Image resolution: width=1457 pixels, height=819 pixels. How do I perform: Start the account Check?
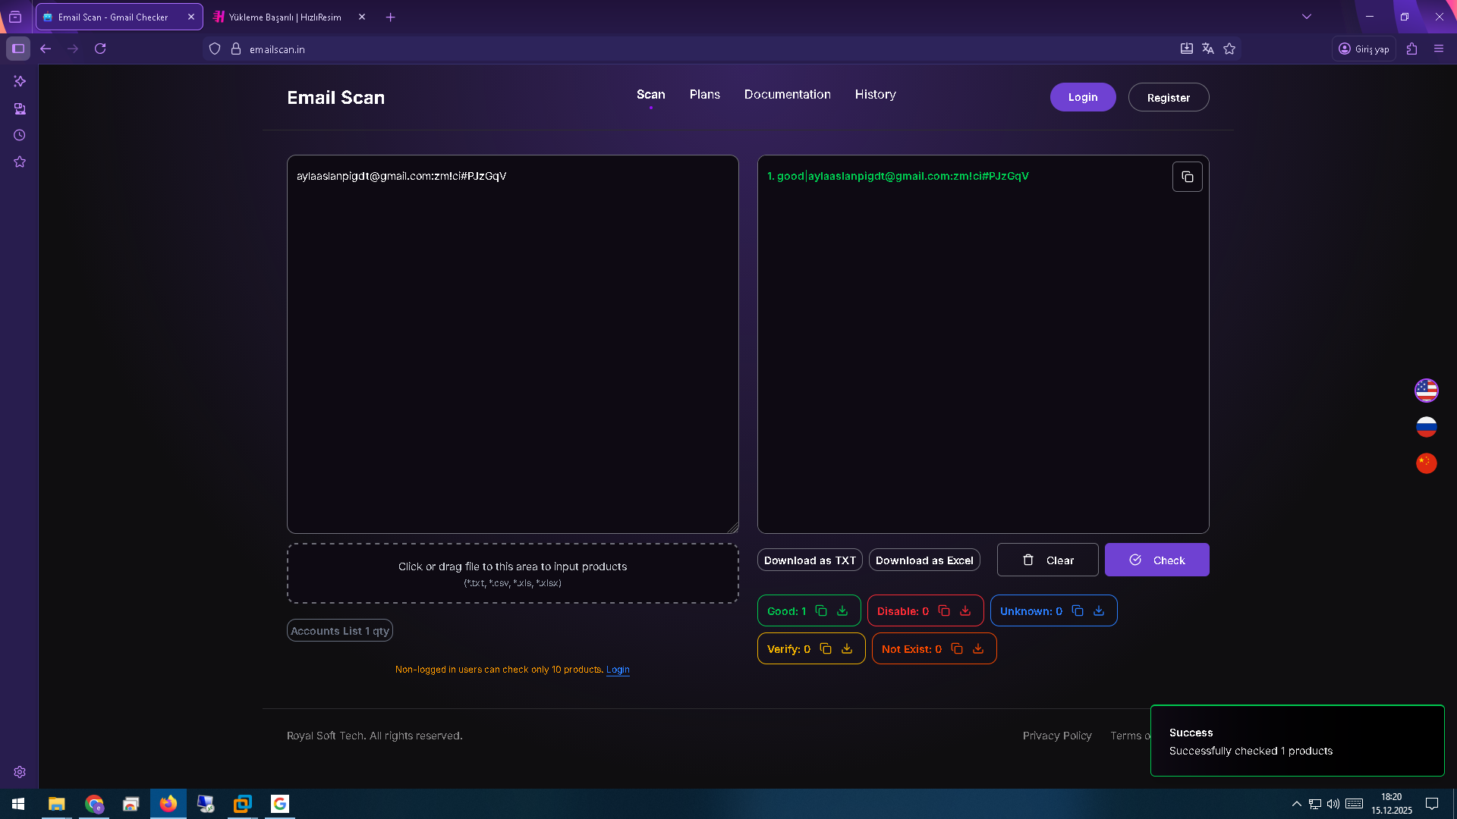coord(1156,560)
